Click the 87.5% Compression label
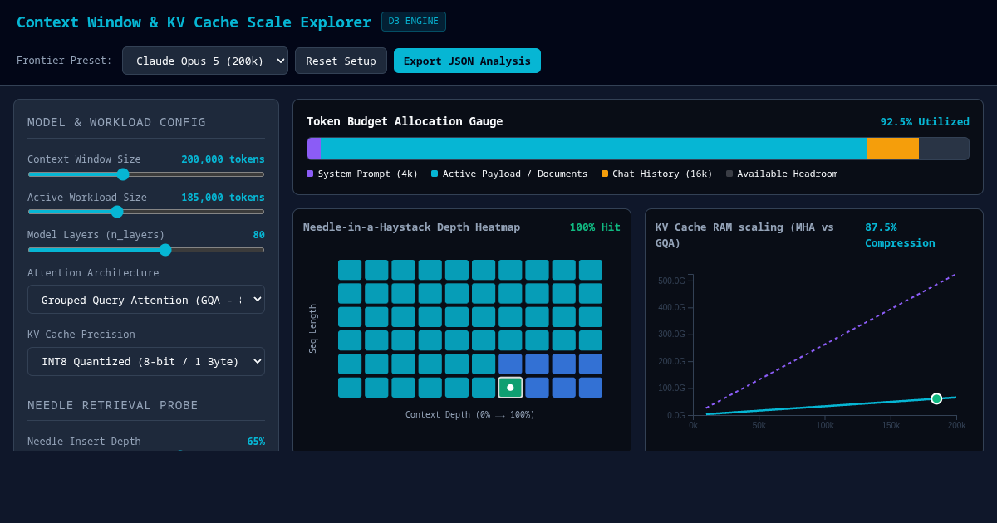This screenshot has height=523, width=997. pyautogui.click(x=900, y=235)
